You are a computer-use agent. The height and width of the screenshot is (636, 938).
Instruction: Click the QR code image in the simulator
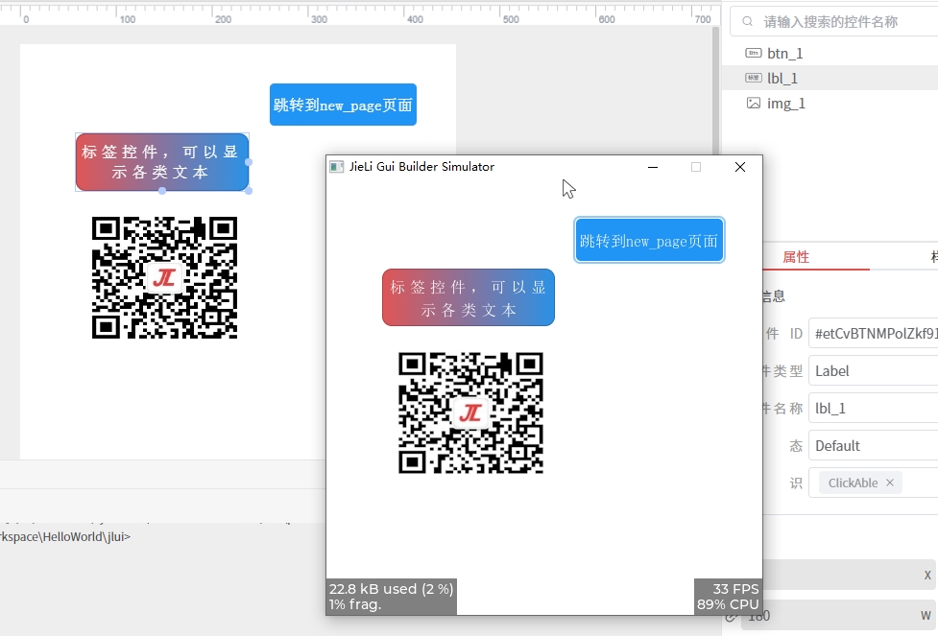(x=470, y=413)
